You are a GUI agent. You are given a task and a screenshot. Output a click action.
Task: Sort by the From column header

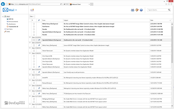[x=52, y=20]
